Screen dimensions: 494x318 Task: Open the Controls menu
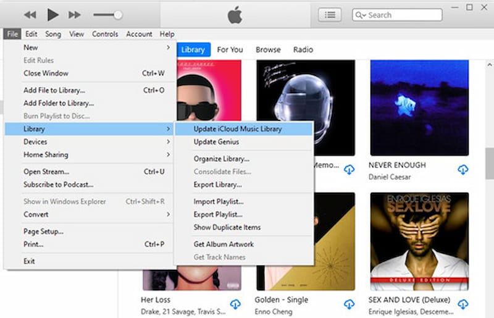click(x=105, y=34)
